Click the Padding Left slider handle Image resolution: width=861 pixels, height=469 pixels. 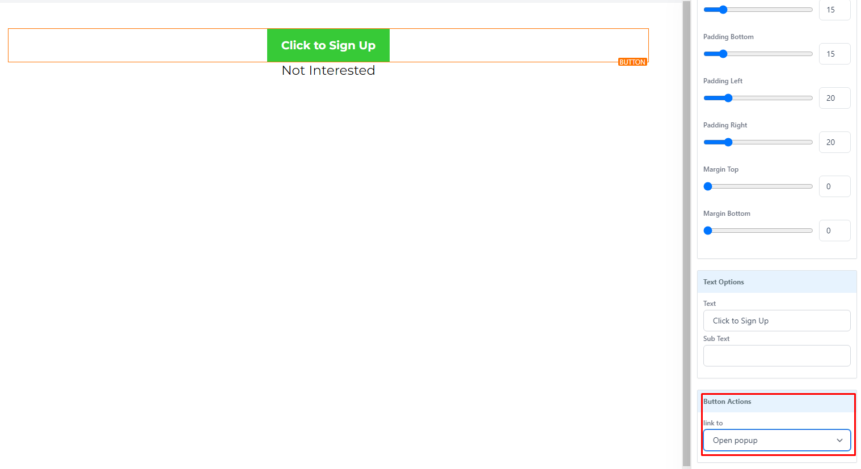coord(728,98)
